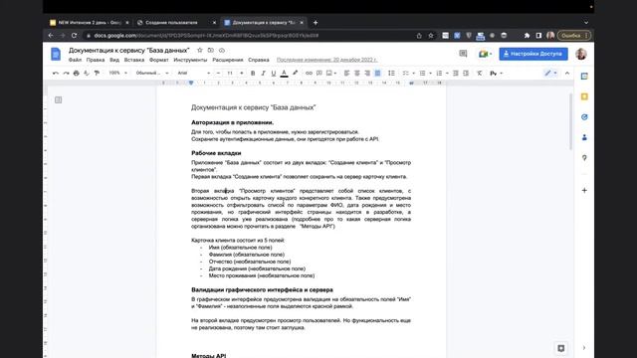Expand the browser tab search arrow
Screen dimensions: 637x358
[586, 23]
